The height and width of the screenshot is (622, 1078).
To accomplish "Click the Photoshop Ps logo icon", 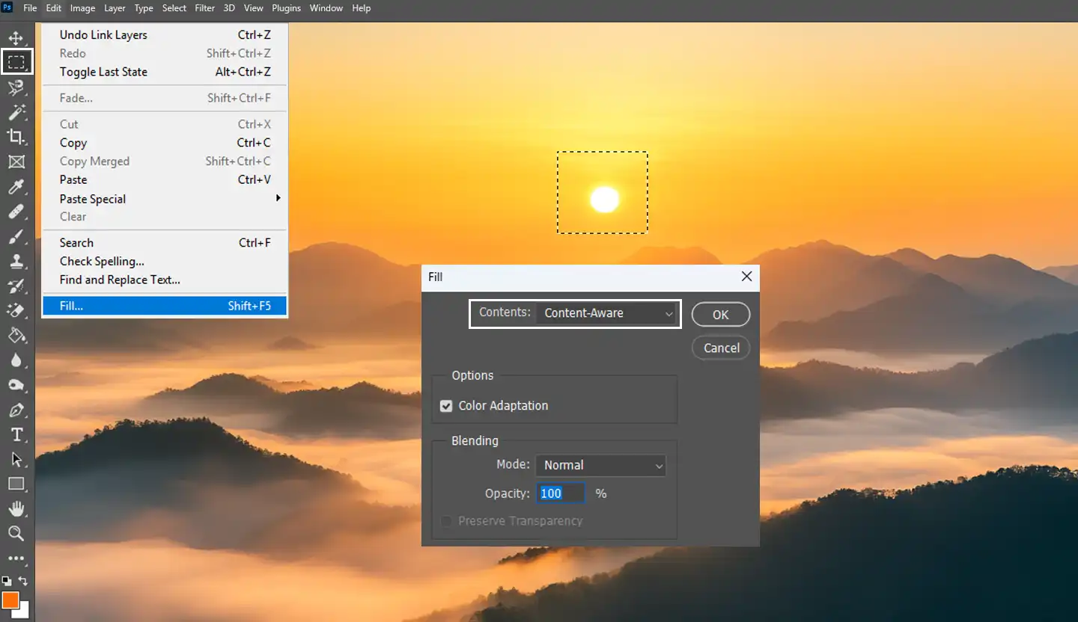I will tap(8, 8).
